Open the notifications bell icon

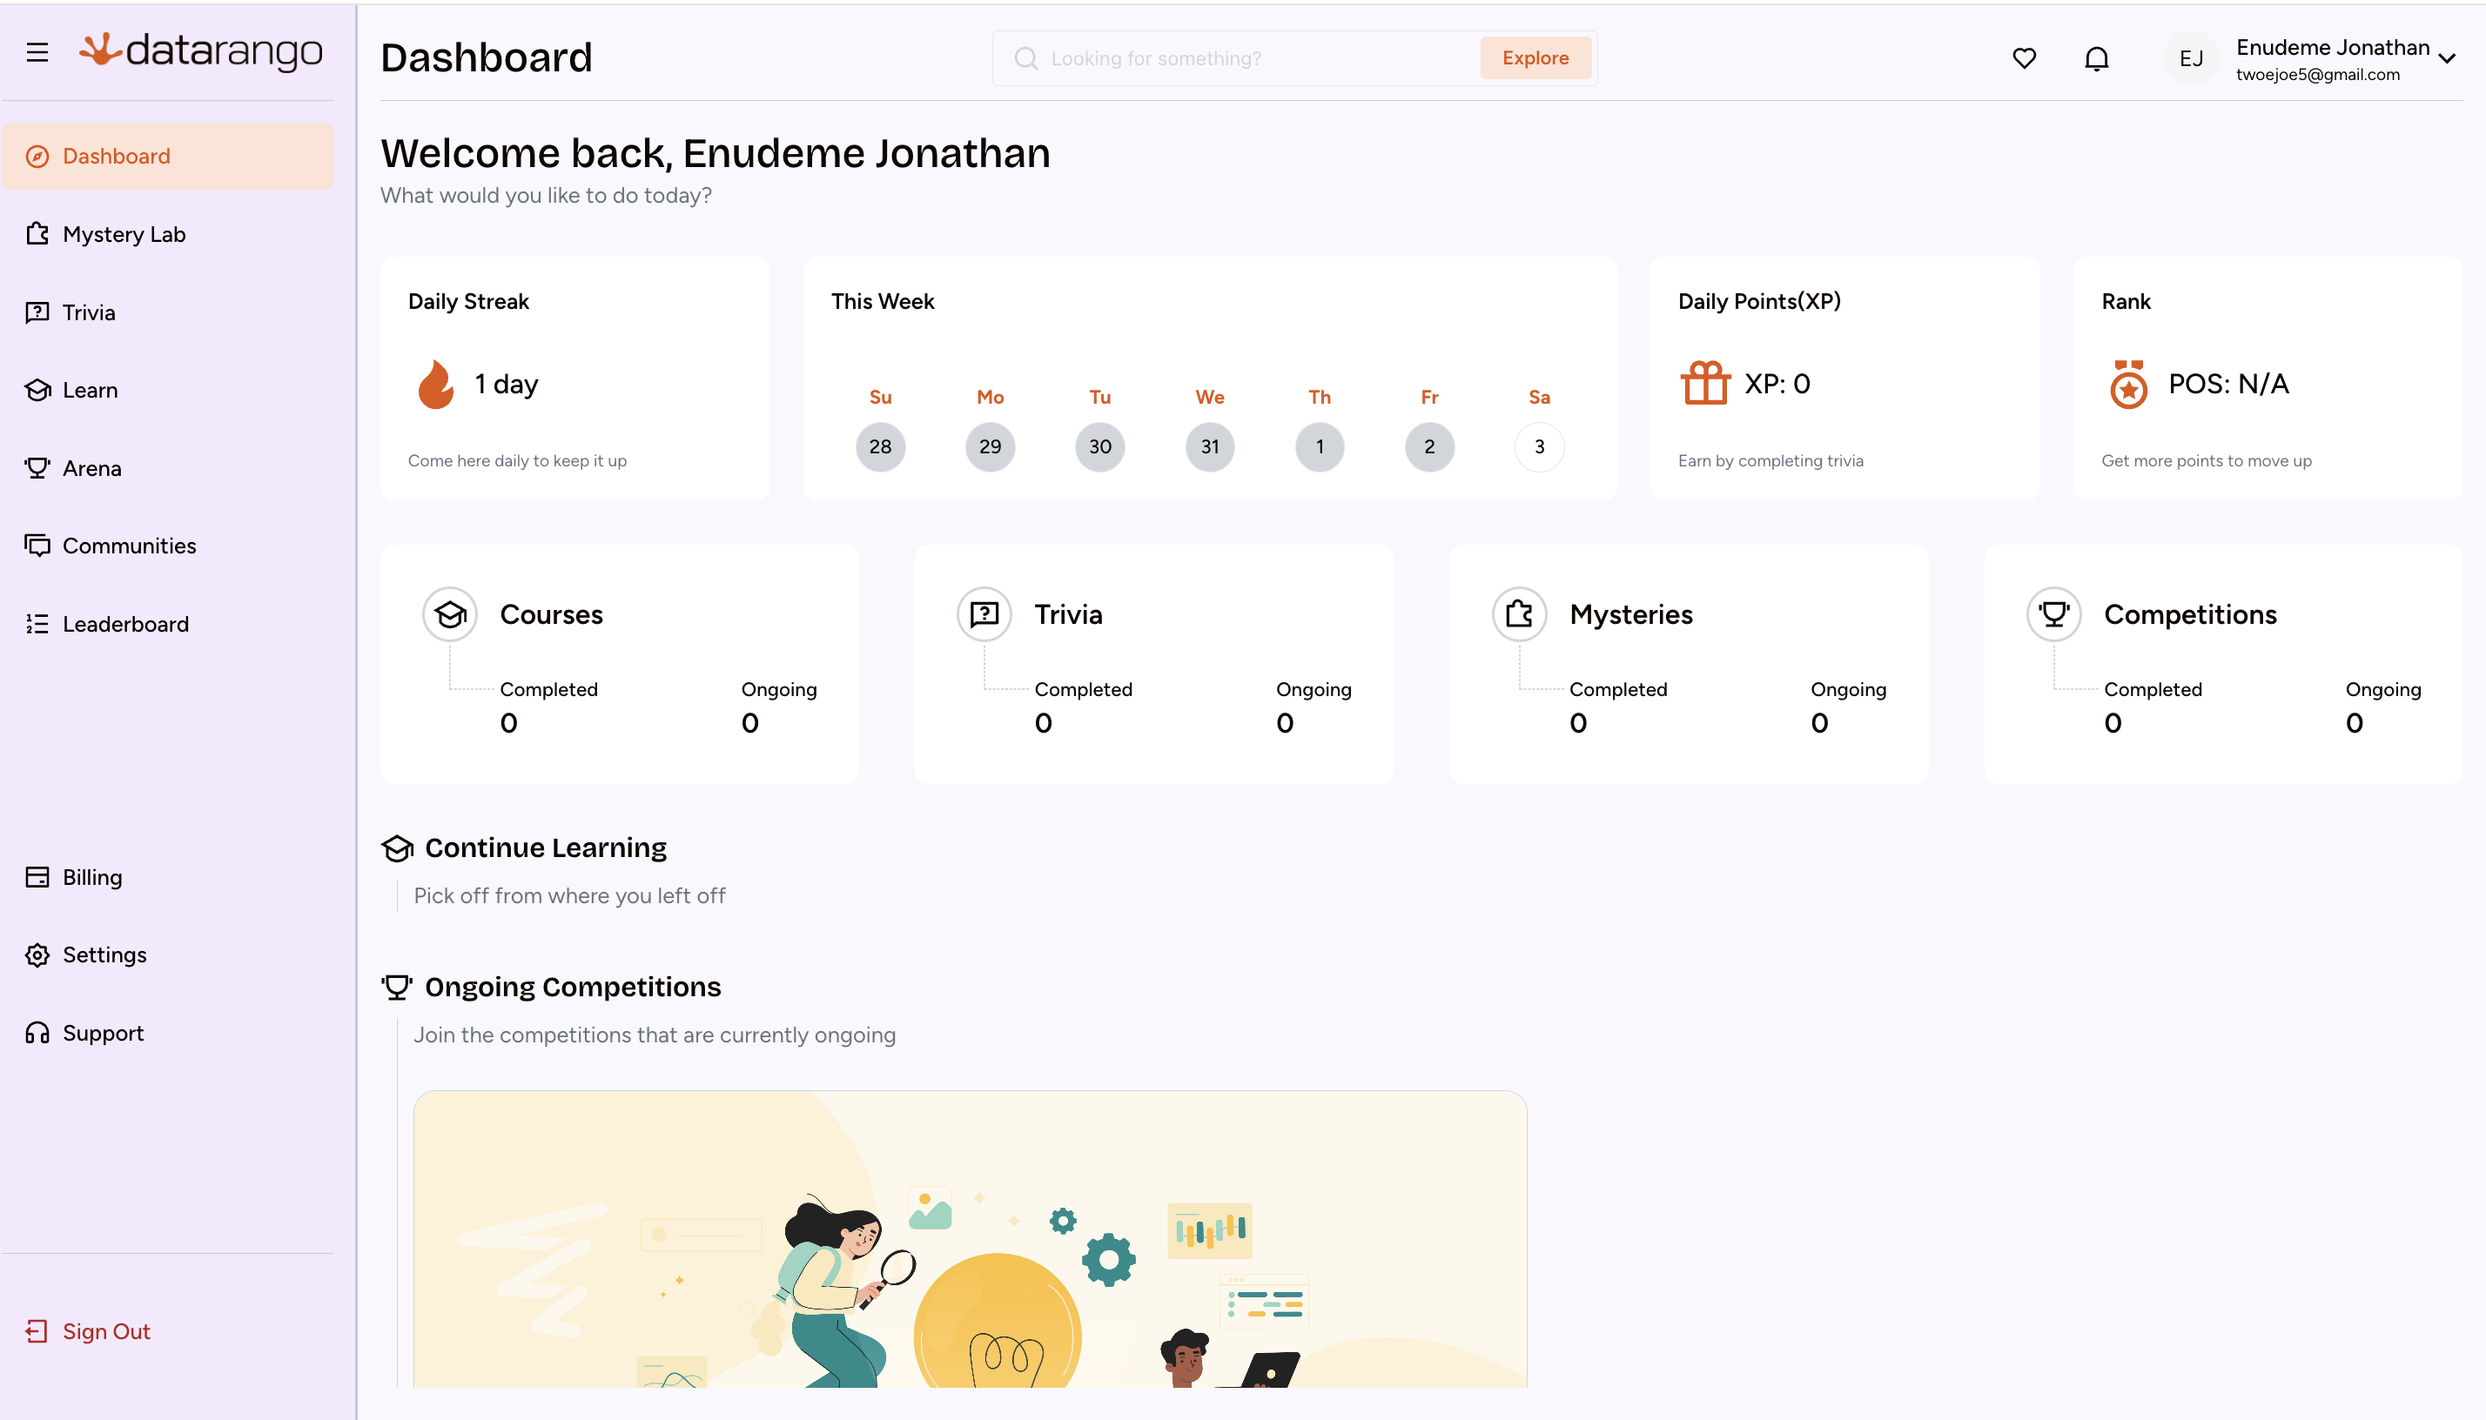[x=2096, y=58]
